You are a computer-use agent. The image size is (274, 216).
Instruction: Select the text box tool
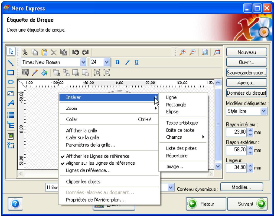click(11, 94)
